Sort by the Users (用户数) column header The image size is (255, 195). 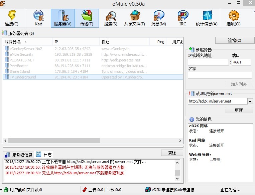[175, 42]
